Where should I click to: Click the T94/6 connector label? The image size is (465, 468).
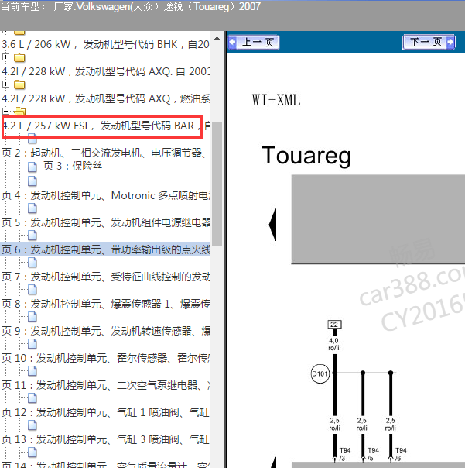point(401,454)
